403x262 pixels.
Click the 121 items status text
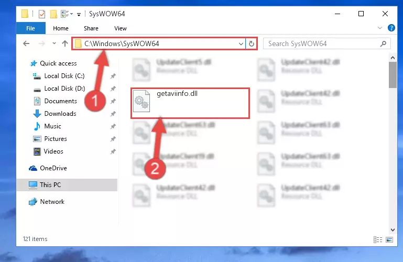35,239
